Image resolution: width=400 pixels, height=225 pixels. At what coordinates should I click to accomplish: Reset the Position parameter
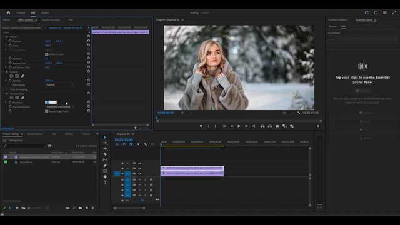tap(89, 41)
